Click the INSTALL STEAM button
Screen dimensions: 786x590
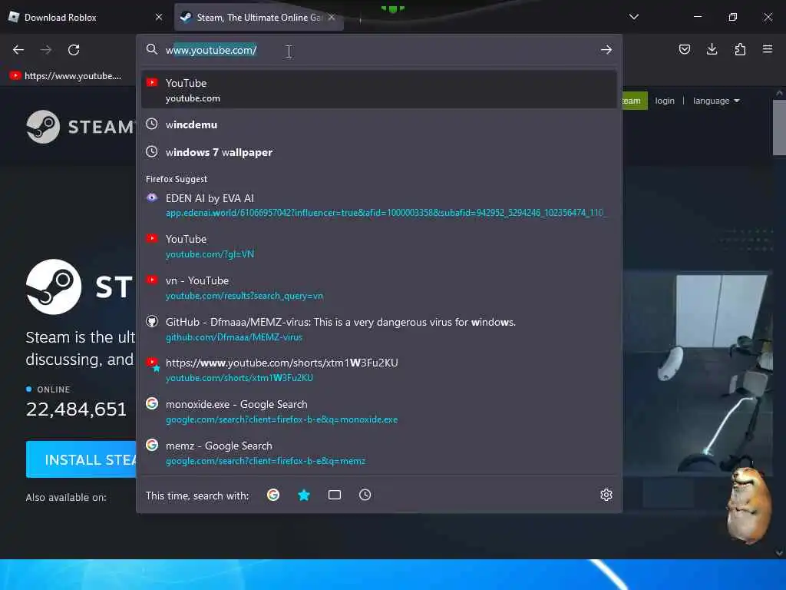(x=81, y=459)
